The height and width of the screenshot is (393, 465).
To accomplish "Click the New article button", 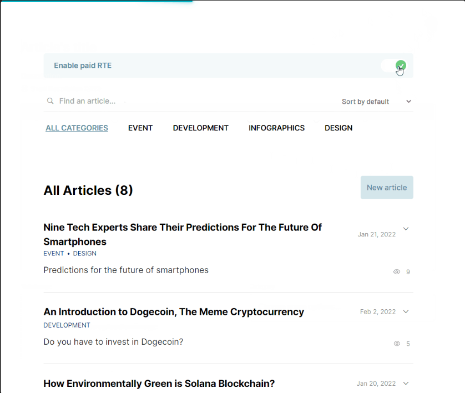I will [387, 188].
